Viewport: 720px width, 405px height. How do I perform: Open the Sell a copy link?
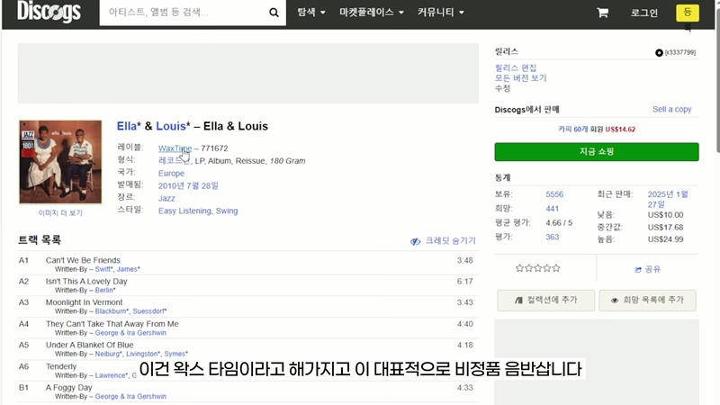pyautogui.click(x=671, y=109)
